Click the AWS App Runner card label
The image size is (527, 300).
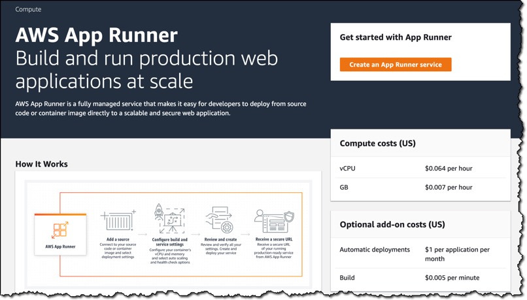coord(61,246)
